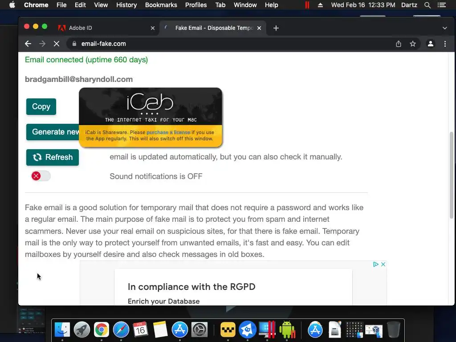This screenshot has width=456, height=342.
Task: Open a new tab with plus button
Action: pos(276,28)
